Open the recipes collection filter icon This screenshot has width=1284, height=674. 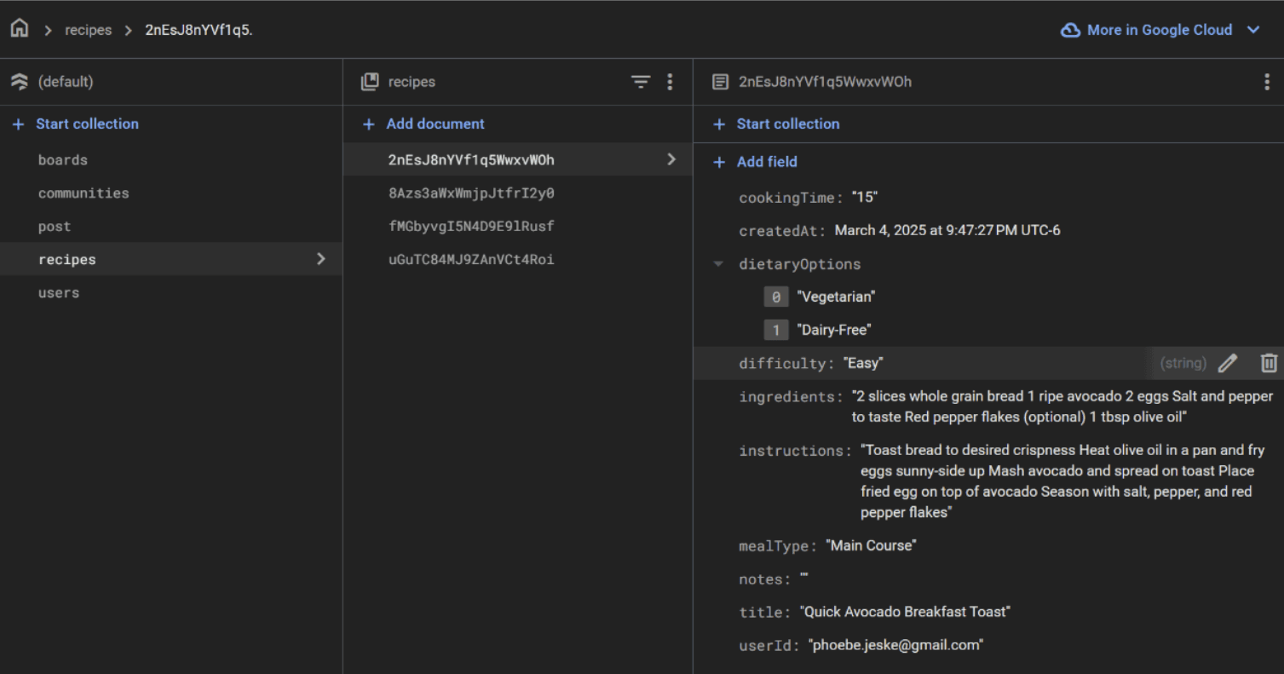point(640,82)
